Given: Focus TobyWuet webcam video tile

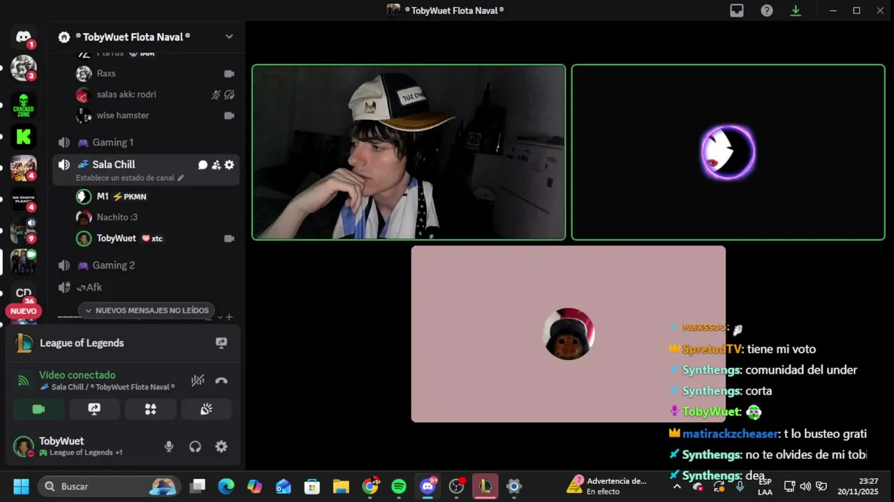Looking at the screenshot, I should (409, 152).
